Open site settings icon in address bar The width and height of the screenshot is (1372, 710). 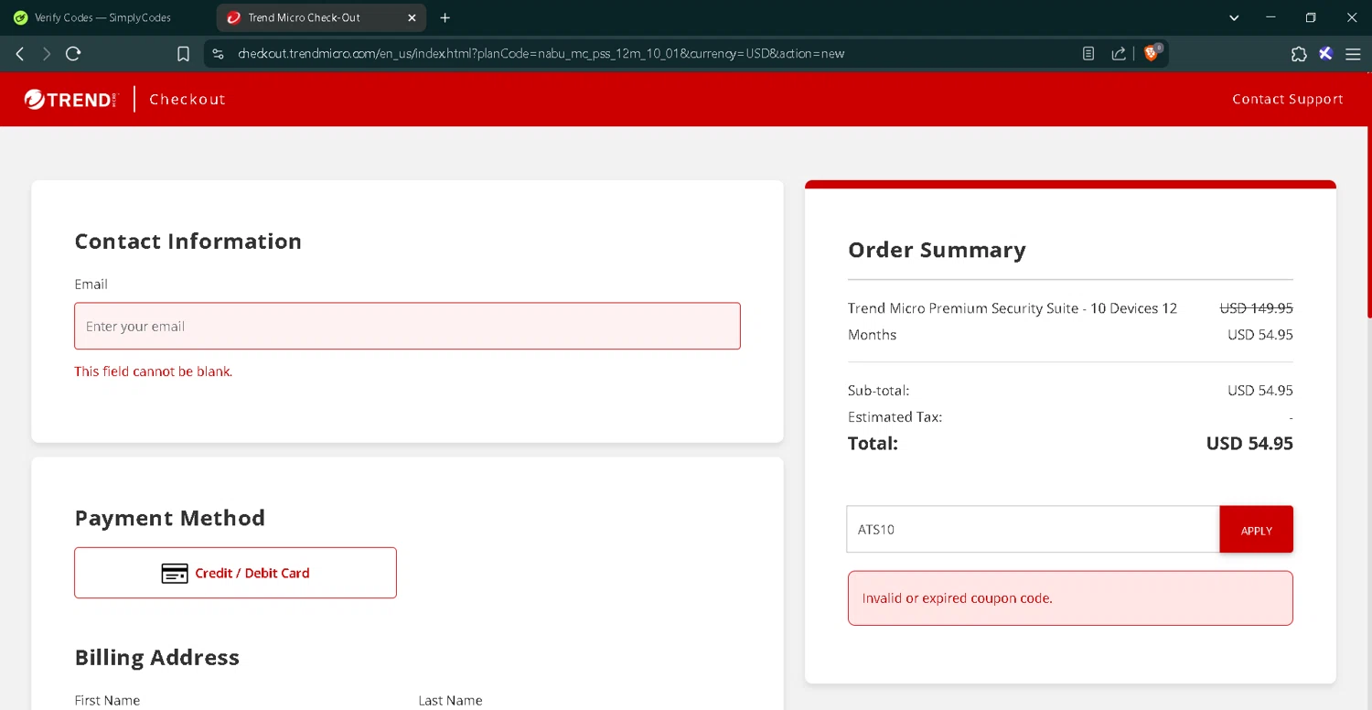(x=218, y=54)
